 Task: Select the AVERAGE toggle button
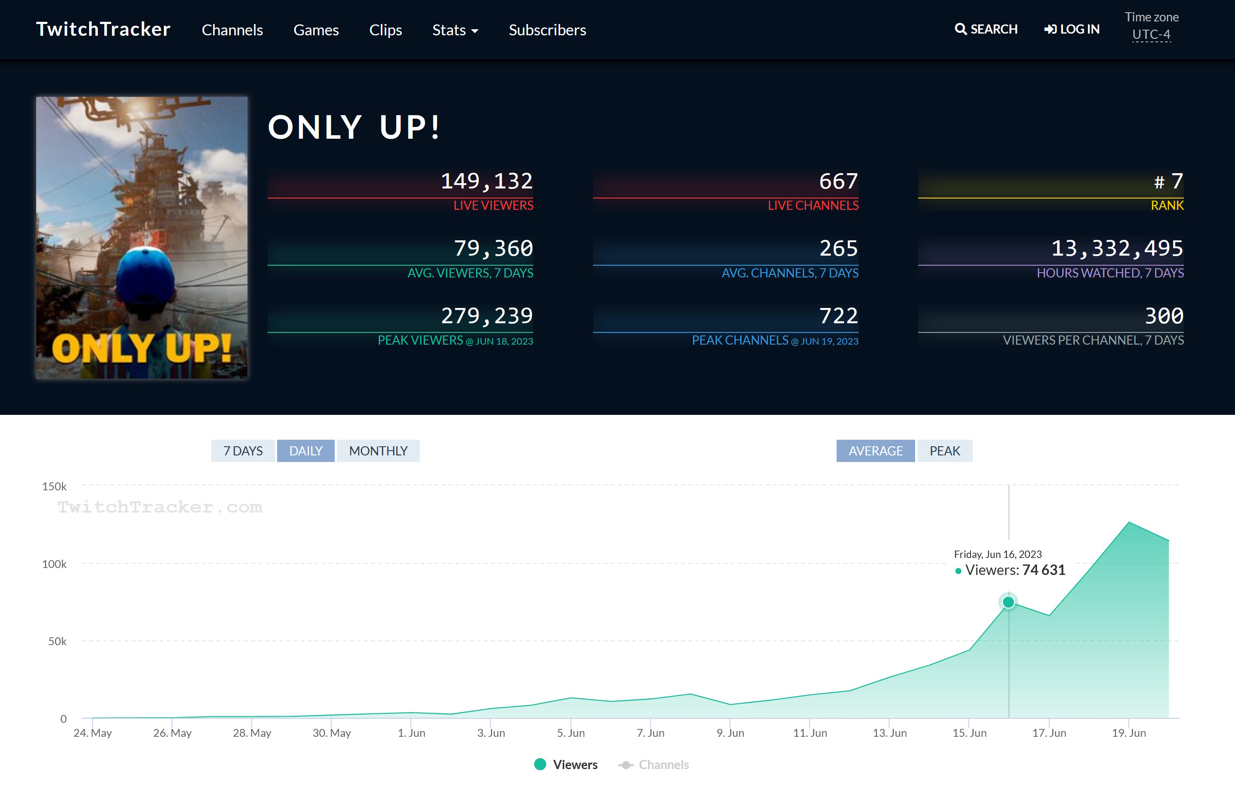point(875,451)
